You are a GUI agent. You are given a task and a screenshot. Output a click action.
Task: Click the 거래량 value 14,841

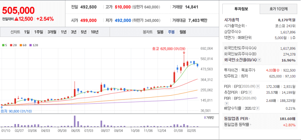[x=192, y=7]
